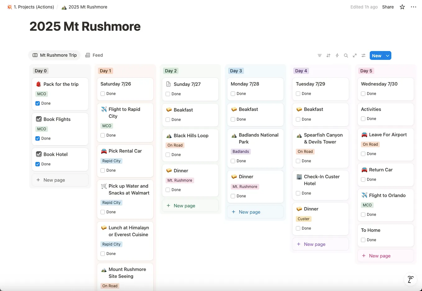Image resolution: width=422 pixels, height=291 pixels.
Task: Select the Mt Rushmore Trip view tab
Action: pyautogui.click(x=54, y=55)
